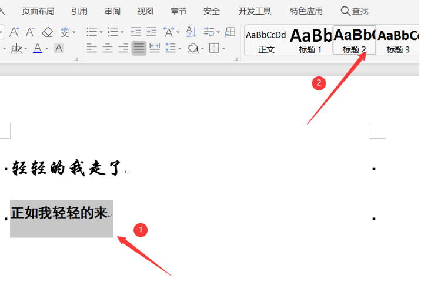421x285 pixels.
Task: Apply font color with blue-underlined A
Action: [38, 48]
